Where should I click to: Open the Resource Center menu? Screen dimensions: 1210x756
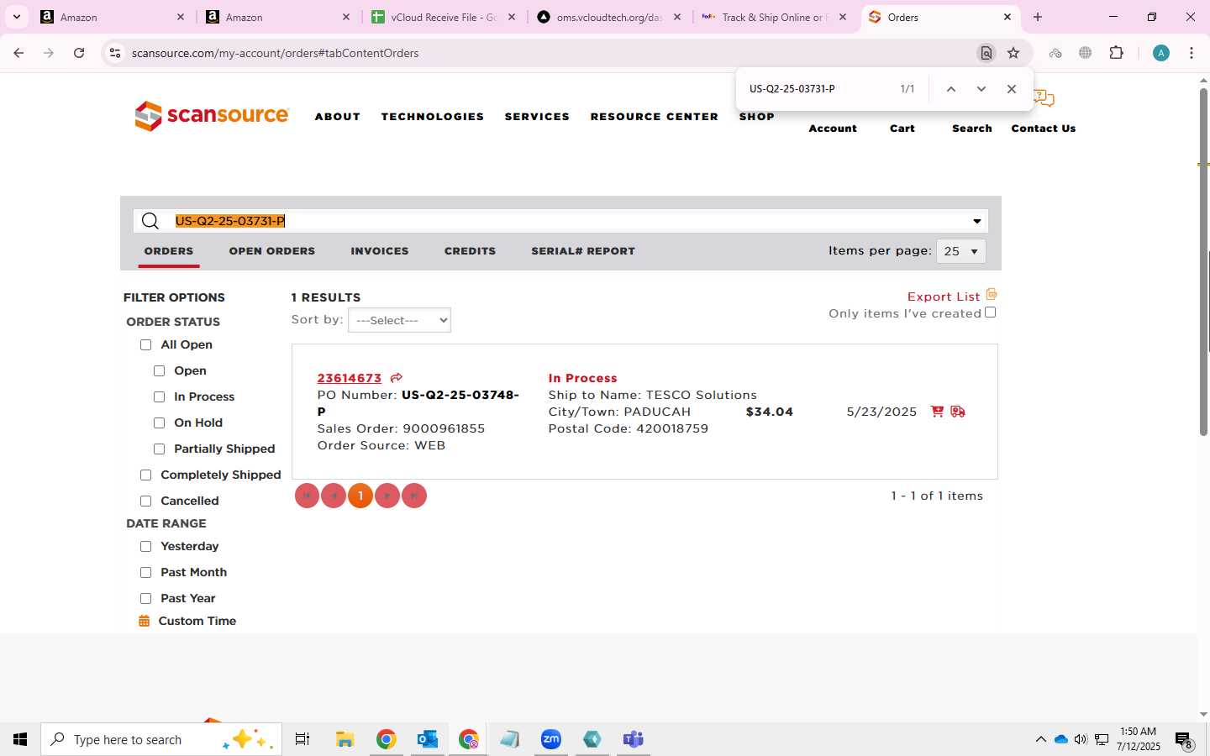click(655, 117)
